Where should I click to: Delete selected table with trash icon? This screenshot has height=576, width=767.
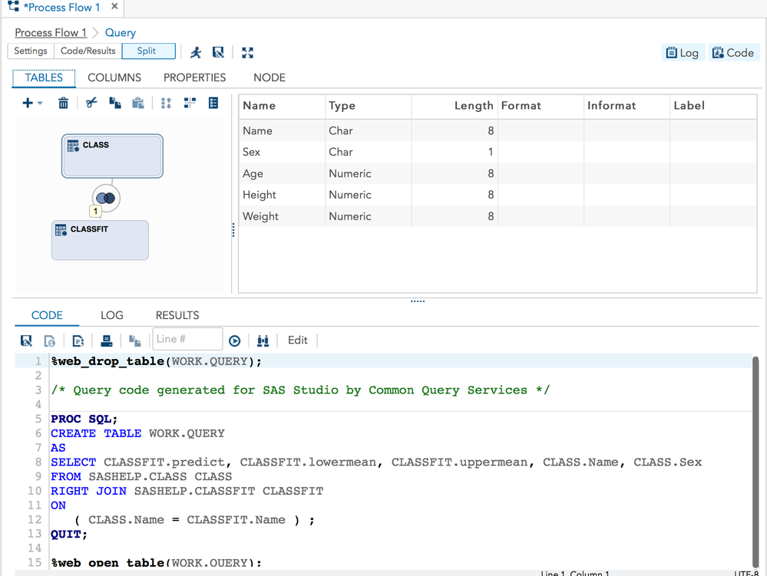(63, 103)
